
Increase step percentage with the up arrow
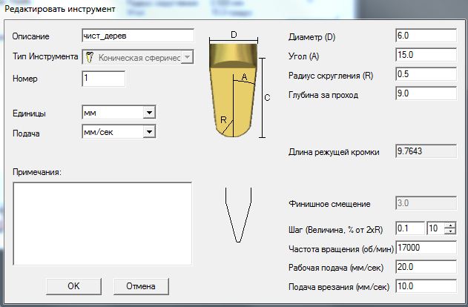(449, 225)
